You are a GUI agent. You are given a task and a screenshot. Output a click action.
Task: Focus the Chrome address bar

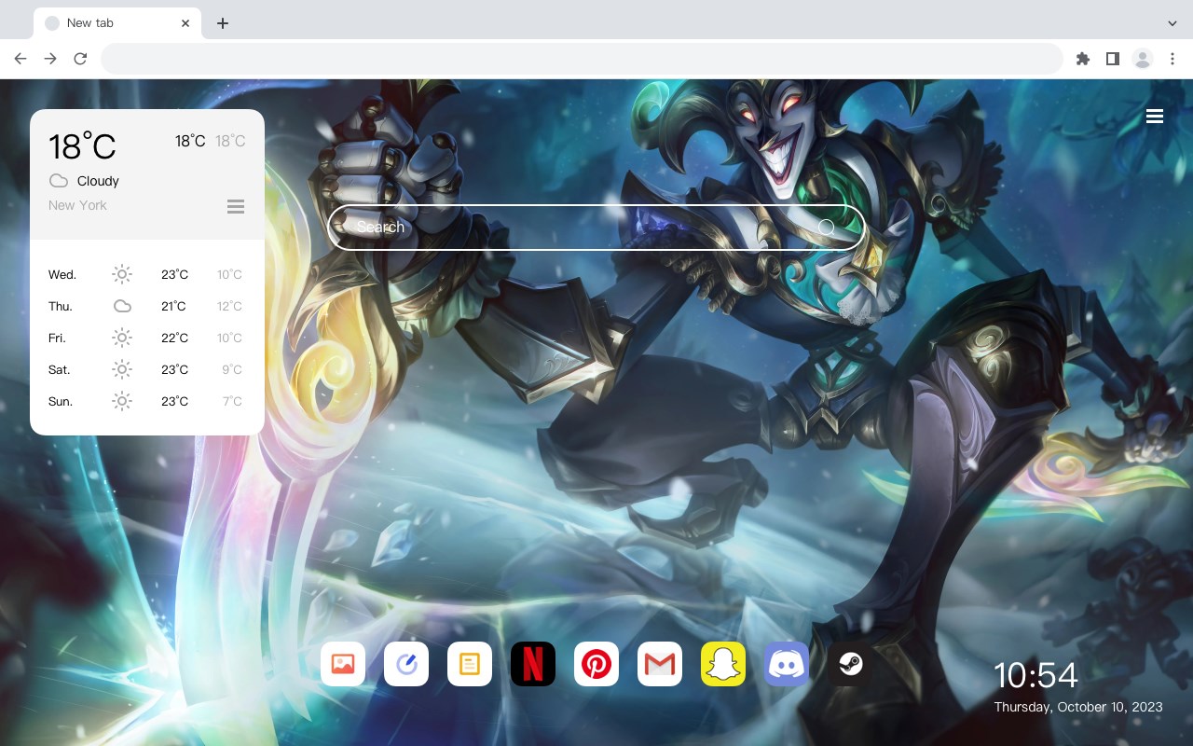tap(582, 59)
